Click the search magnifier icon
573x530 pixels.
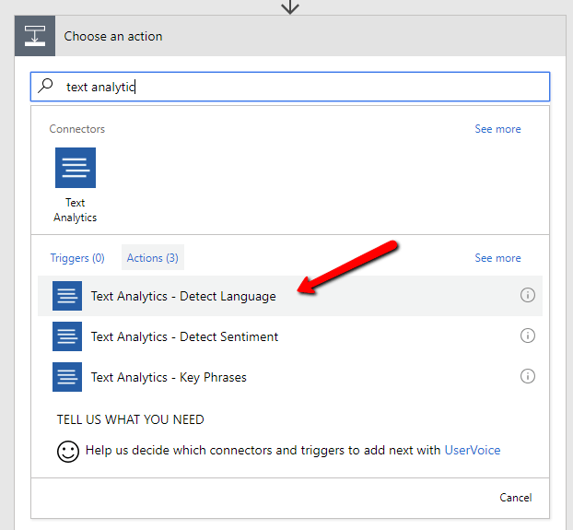coord(46,86)
